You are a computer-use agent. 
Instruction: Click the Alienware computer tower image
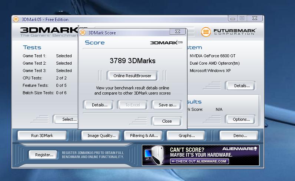pos(158,155)
